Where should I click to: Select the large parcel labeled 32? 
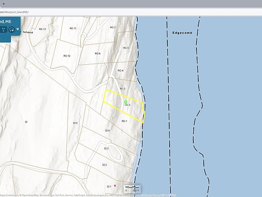pyautogui.click(x=26, y=122)
